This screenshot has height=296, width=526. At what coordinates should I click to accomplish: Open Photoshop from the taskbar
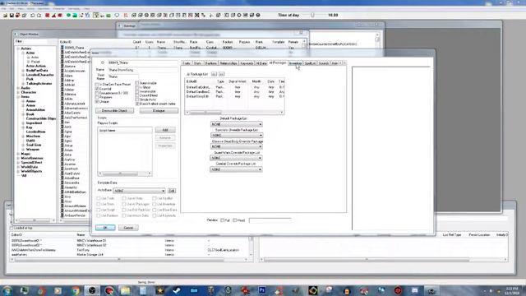pos(262,290)
